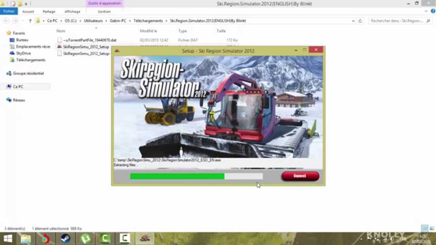Open the green Camtasia taskbar icon
Viewport: 436px width, 245px height.
click(105, 239)
